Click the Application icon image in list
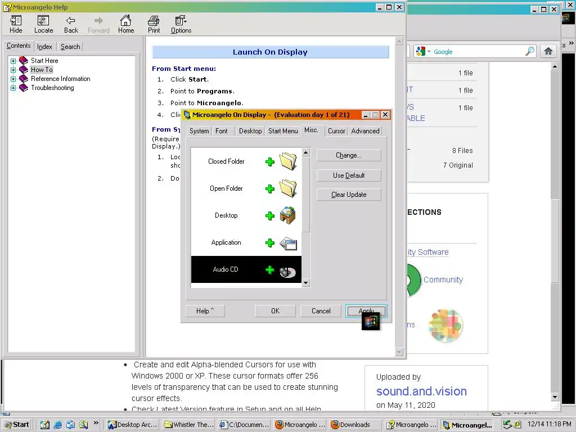Viewport: 576px width, 432px height. point(289,243)
